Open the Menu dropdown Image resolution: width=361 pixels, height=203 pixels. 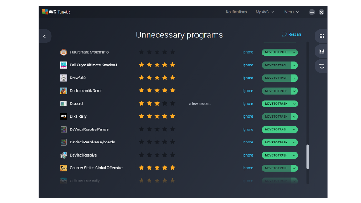(x=292, y=12)
